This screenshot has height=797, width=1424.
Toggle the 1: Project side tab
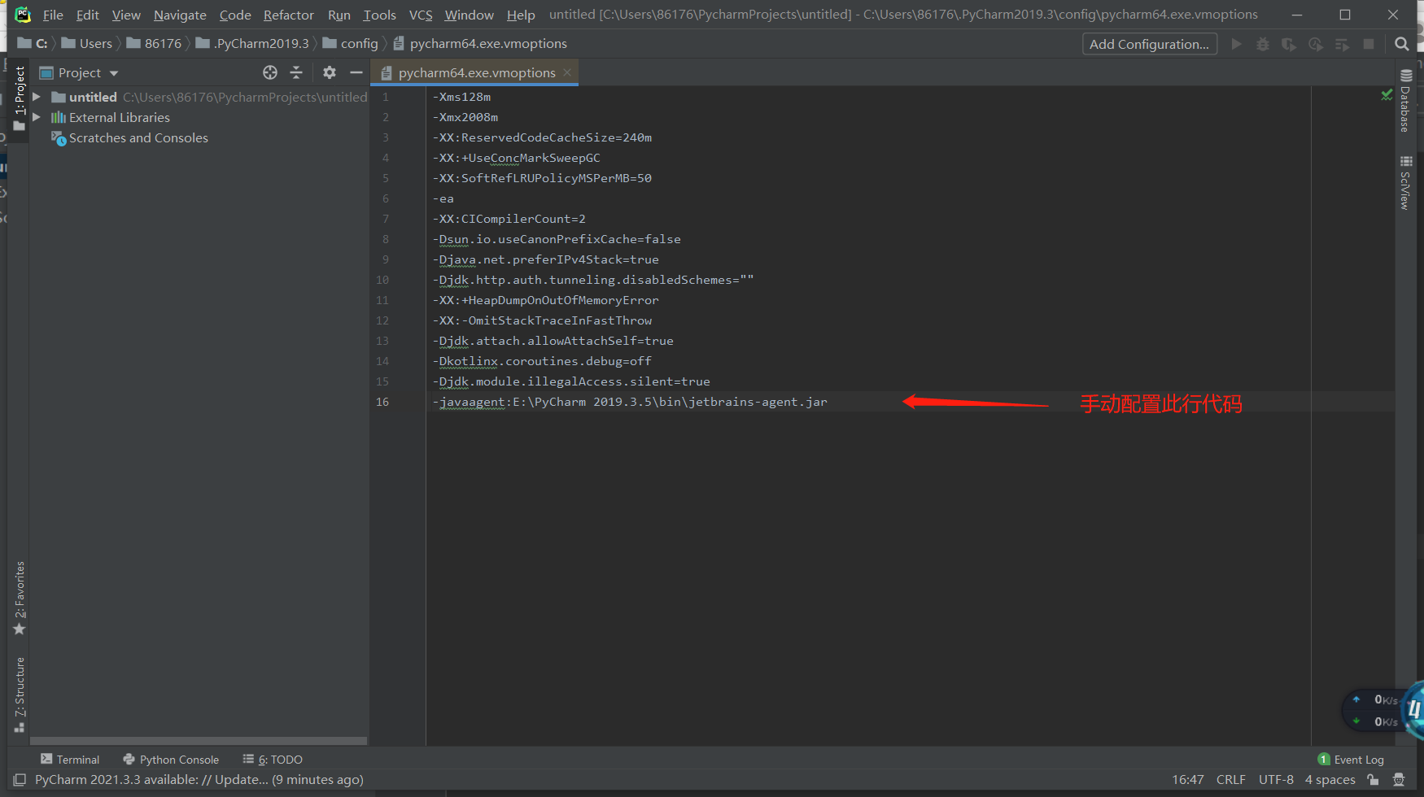20,98
